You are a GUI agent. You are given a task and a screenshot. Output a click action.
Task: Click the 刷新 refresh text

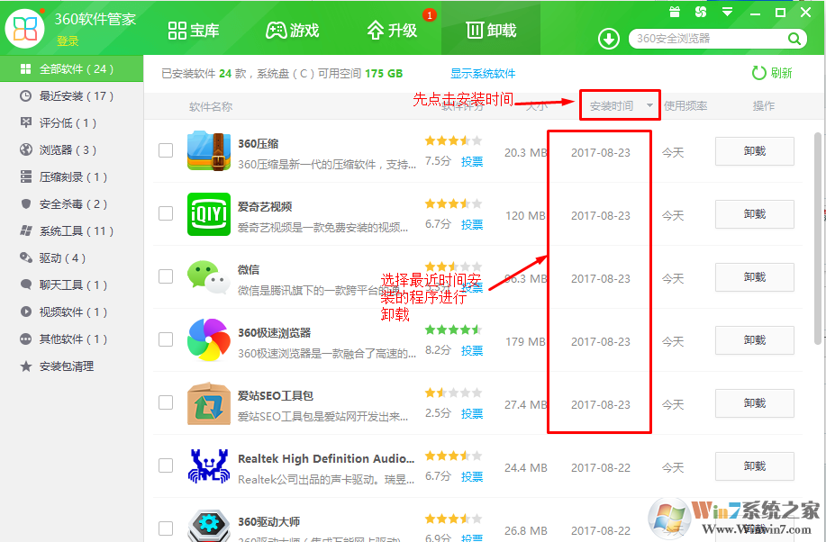781,73
